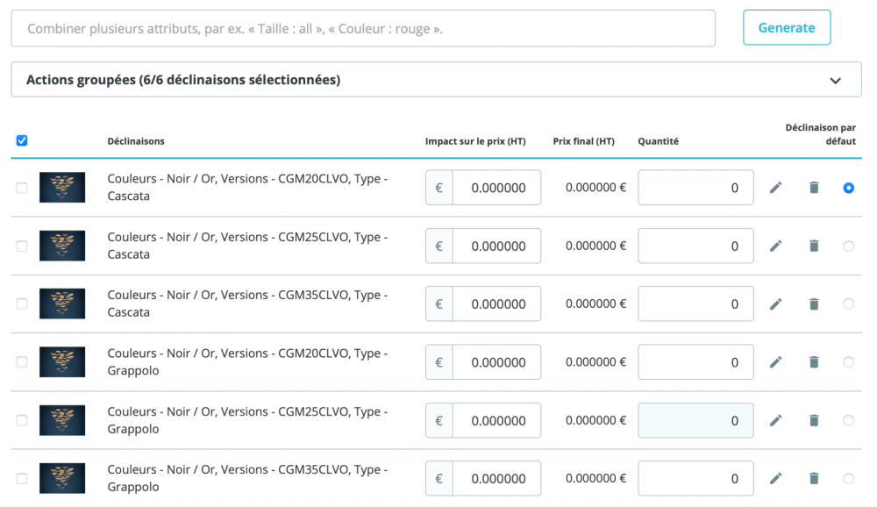Edit the CGM35CLVO Cascata combination with pencil
The image size is (877, 507).
[776, 303]
